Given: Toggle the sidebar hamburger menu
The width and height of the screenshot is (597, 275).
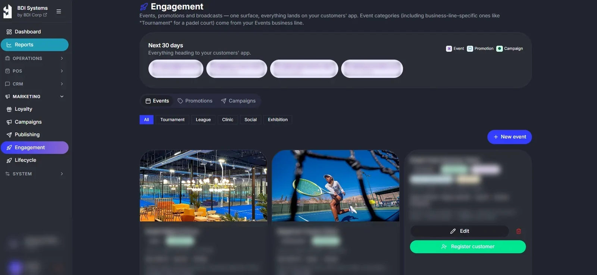Looking at the screenshot, I should [x=59, y=12].
